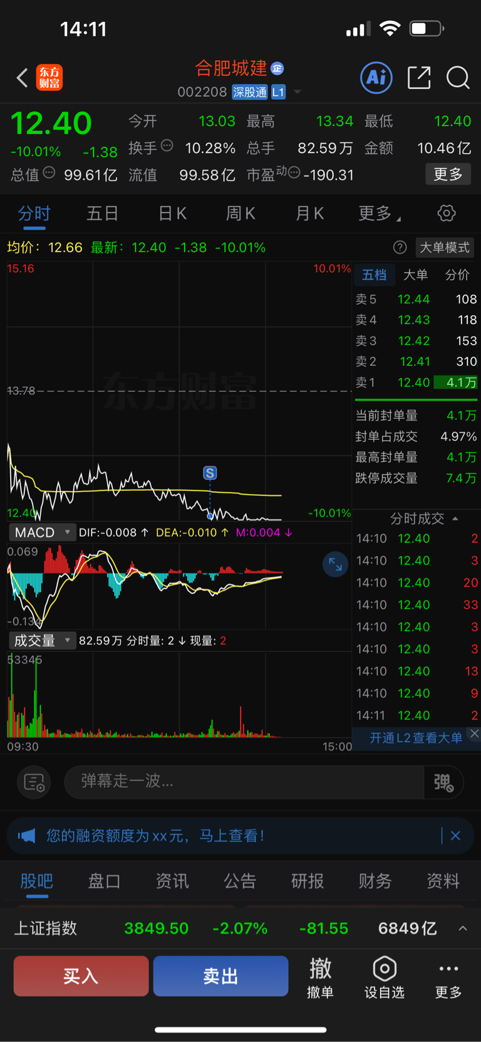
Task: Dismiss the 融资额度 notice banner
Action: (x=455, y=836)
